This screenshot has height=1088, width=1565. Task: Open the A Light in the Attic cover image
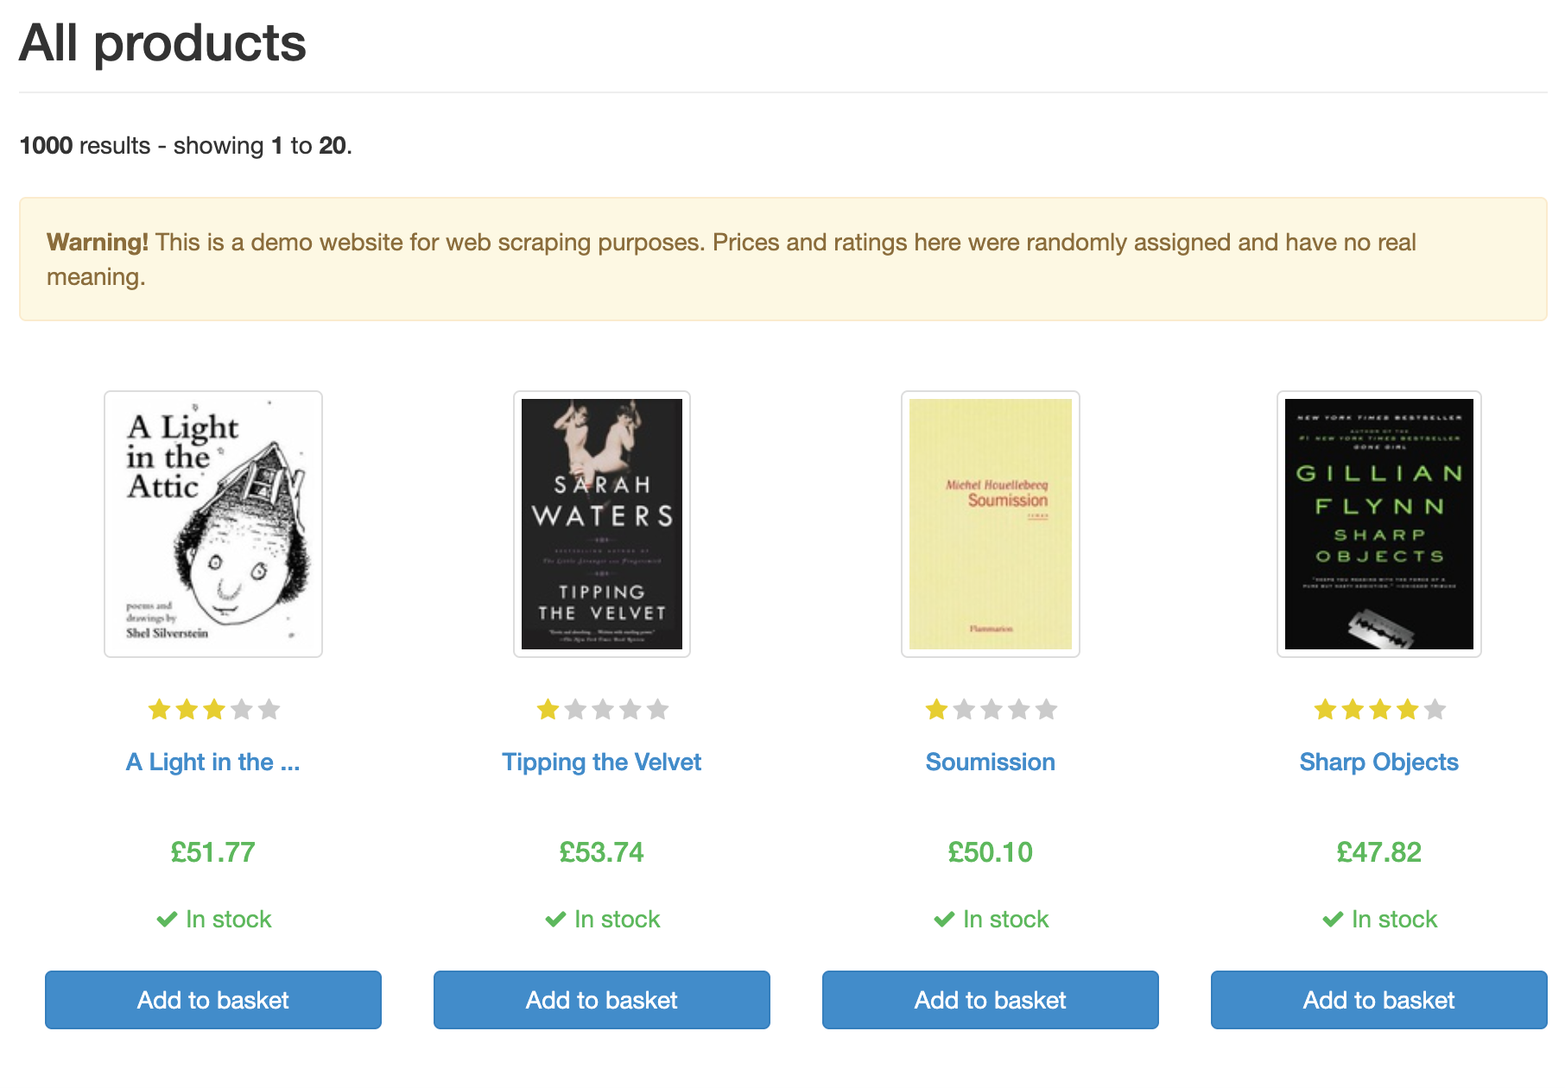[213, 524]
